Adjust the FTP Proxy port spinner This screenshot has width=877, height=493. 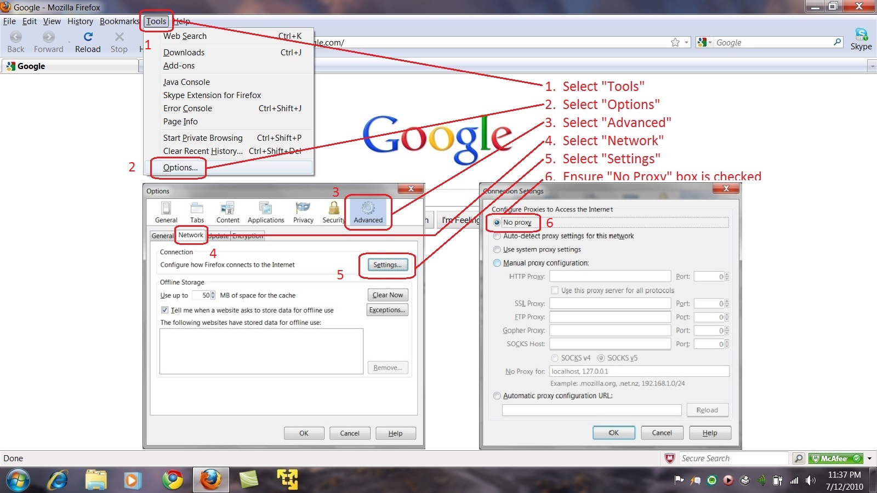coord(727,317)
